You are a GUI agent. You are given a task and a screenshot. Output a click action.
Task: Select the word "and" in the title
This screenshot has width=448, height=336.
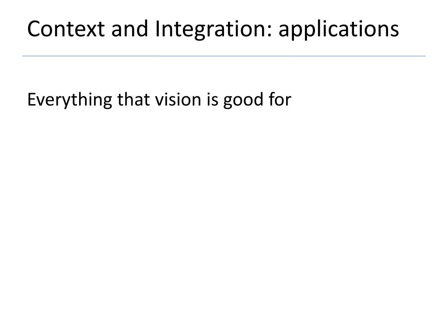(129, 29)
